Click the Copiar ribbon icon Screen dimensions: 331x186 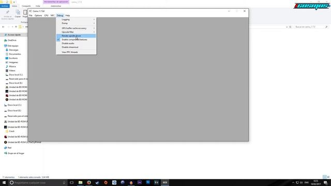[x=18, y=14]
